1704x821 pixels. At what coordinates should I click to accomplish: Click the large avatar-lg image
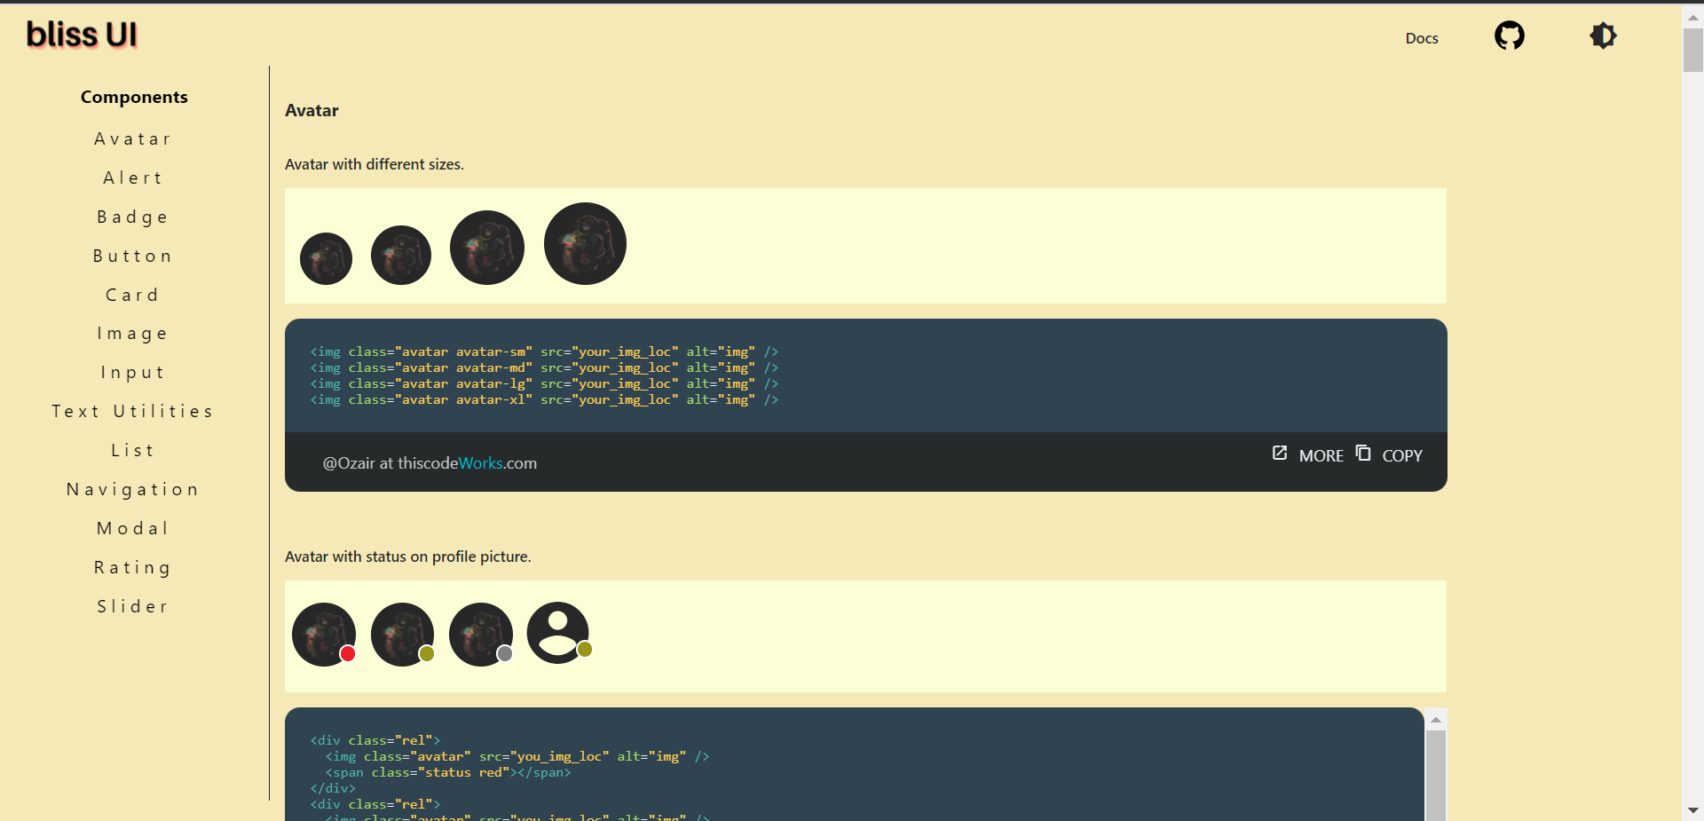[x=487, y=248]
